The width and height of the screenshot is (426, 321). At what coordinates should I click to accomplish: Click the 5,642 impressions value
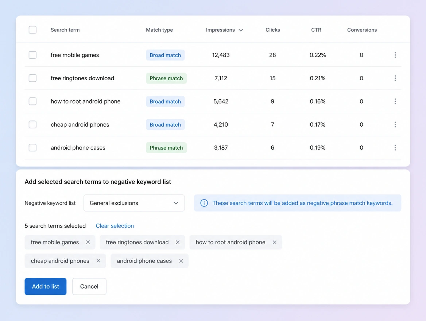click(221, 101)
